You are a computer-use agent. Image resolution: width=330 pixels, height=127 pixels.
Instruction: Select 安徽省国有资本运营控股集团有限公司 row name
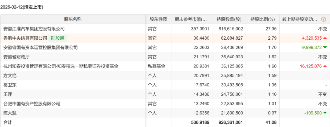coord(40,48)
